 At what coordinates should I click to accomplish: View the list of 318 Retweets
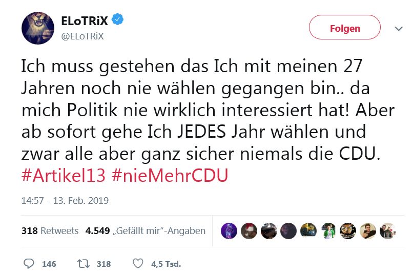[50, 231]
